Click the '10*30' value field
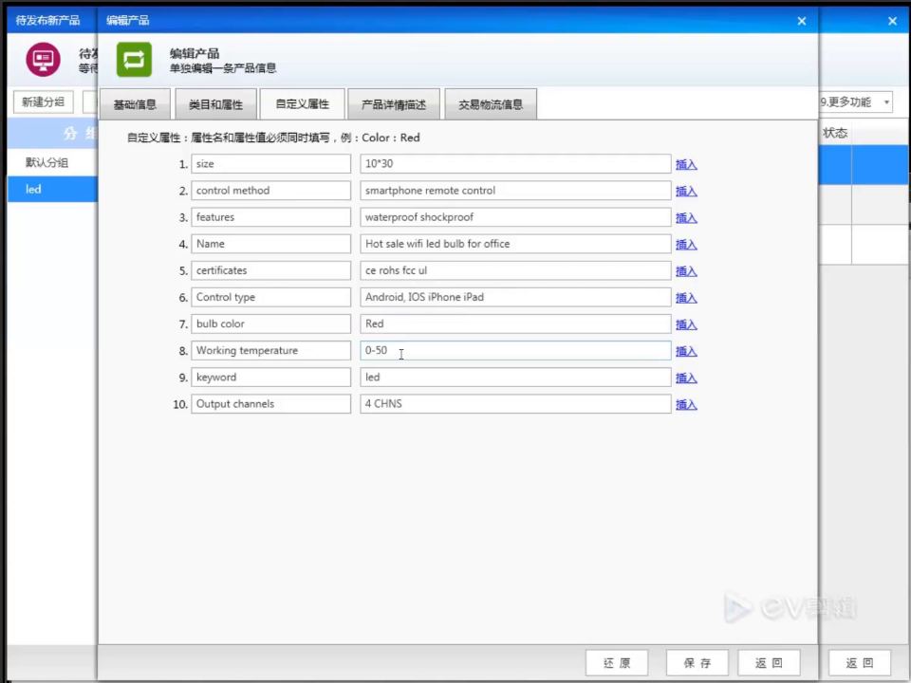Viewport: 911px width, 683px height. [x=515, y=164]
